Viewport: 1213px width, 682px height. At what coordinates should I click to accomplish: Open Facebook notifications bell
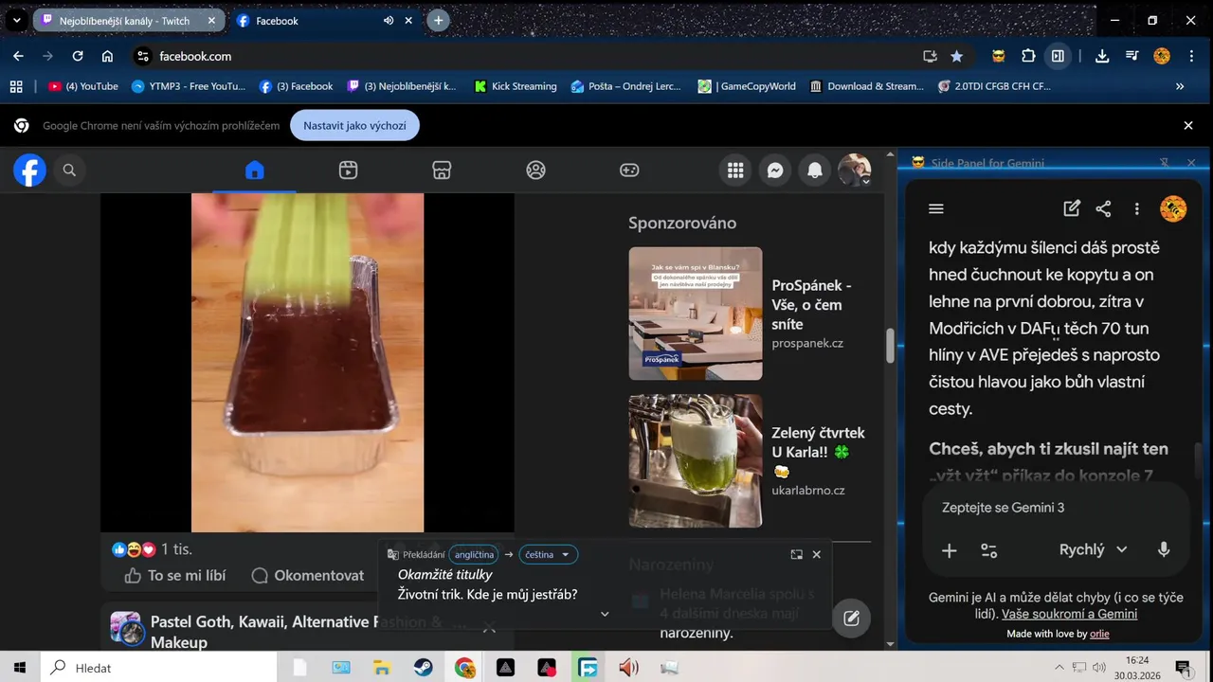[815, 170]
